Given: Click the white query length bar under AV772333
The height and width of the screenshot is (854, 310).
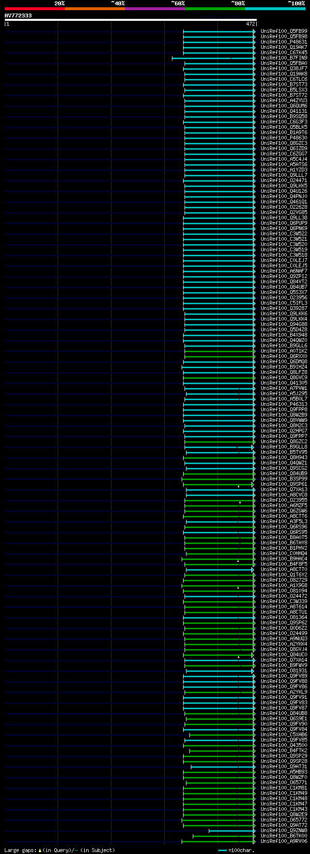Looking at the screenshot, I should coord(130,20).
